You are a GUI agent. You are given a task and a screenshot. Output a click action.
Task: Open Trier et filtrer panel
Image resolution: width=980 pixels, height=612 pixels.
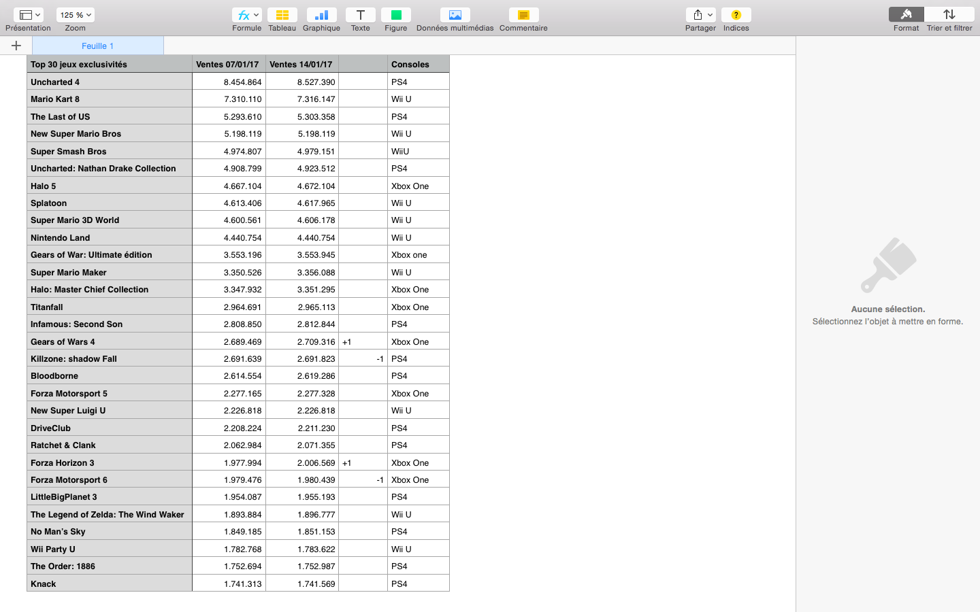949,15
